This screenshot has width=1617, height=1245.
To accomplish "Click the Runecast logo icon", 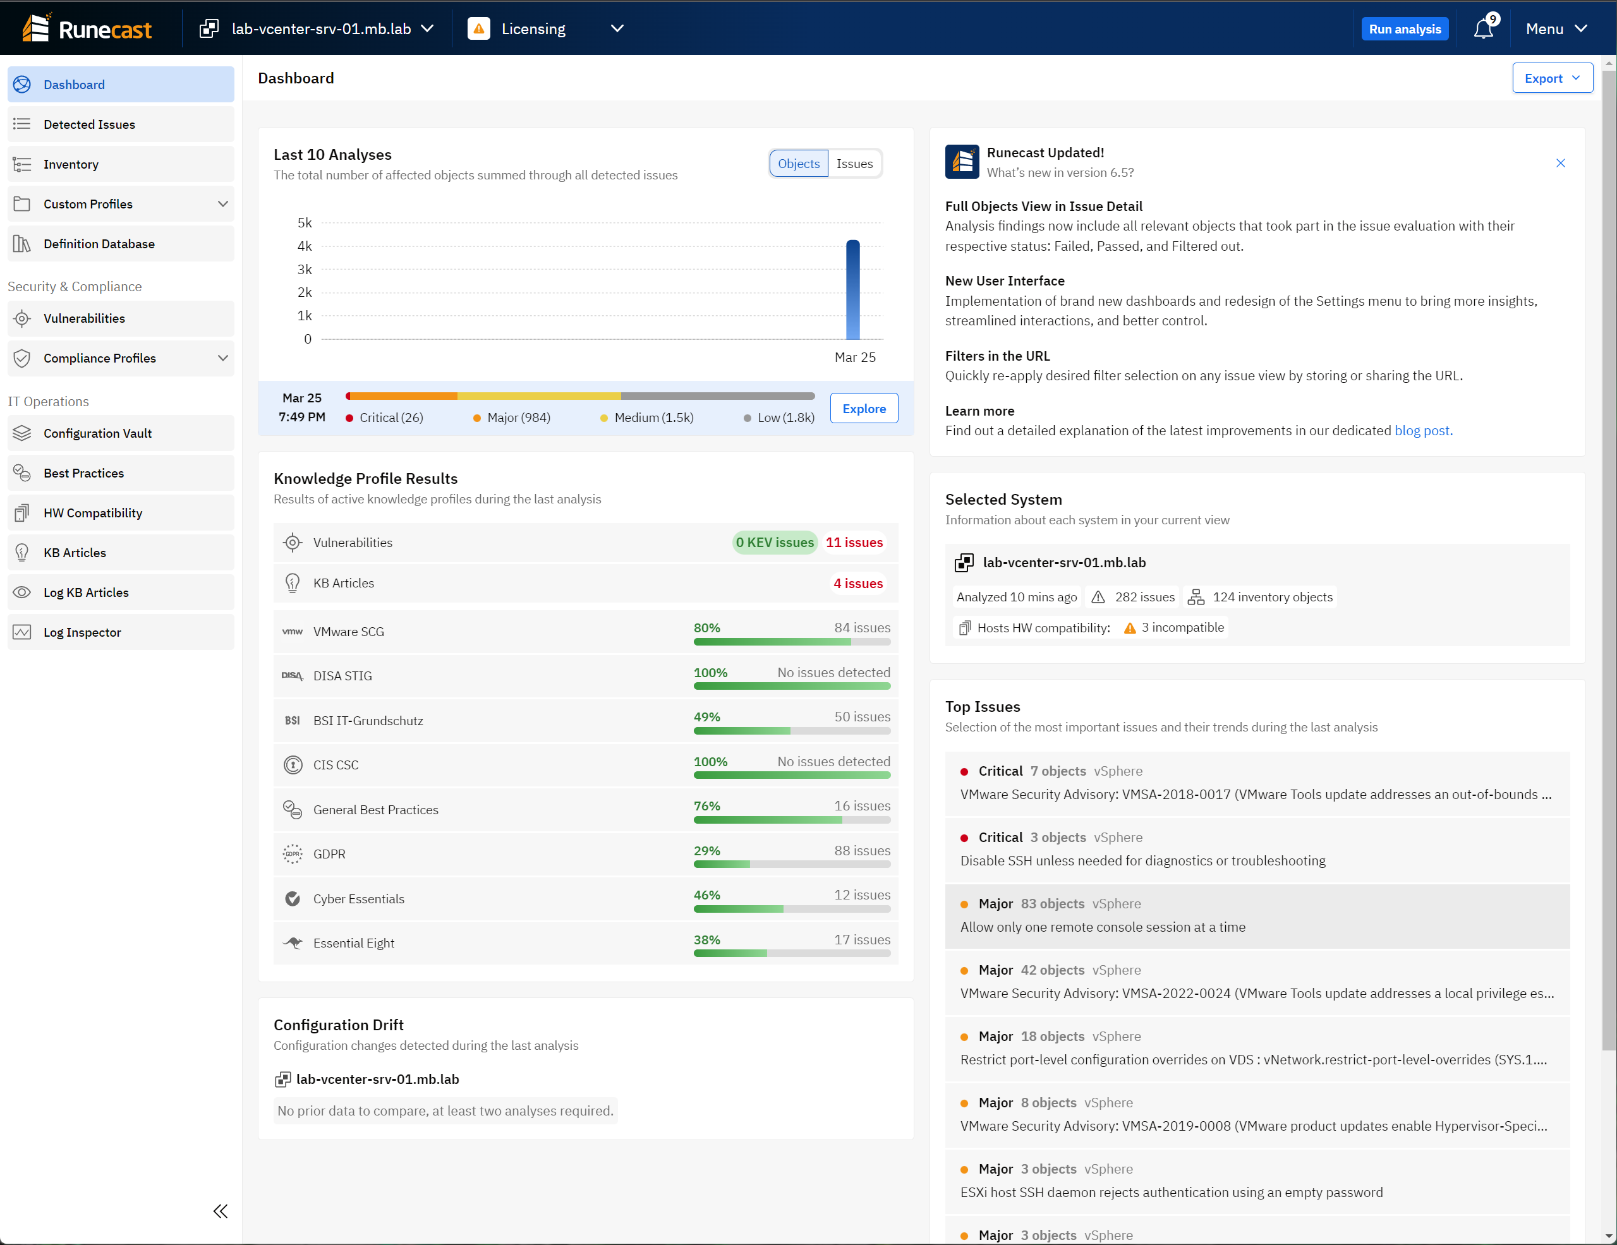I will pyautogui.click(x=36, y=28).
